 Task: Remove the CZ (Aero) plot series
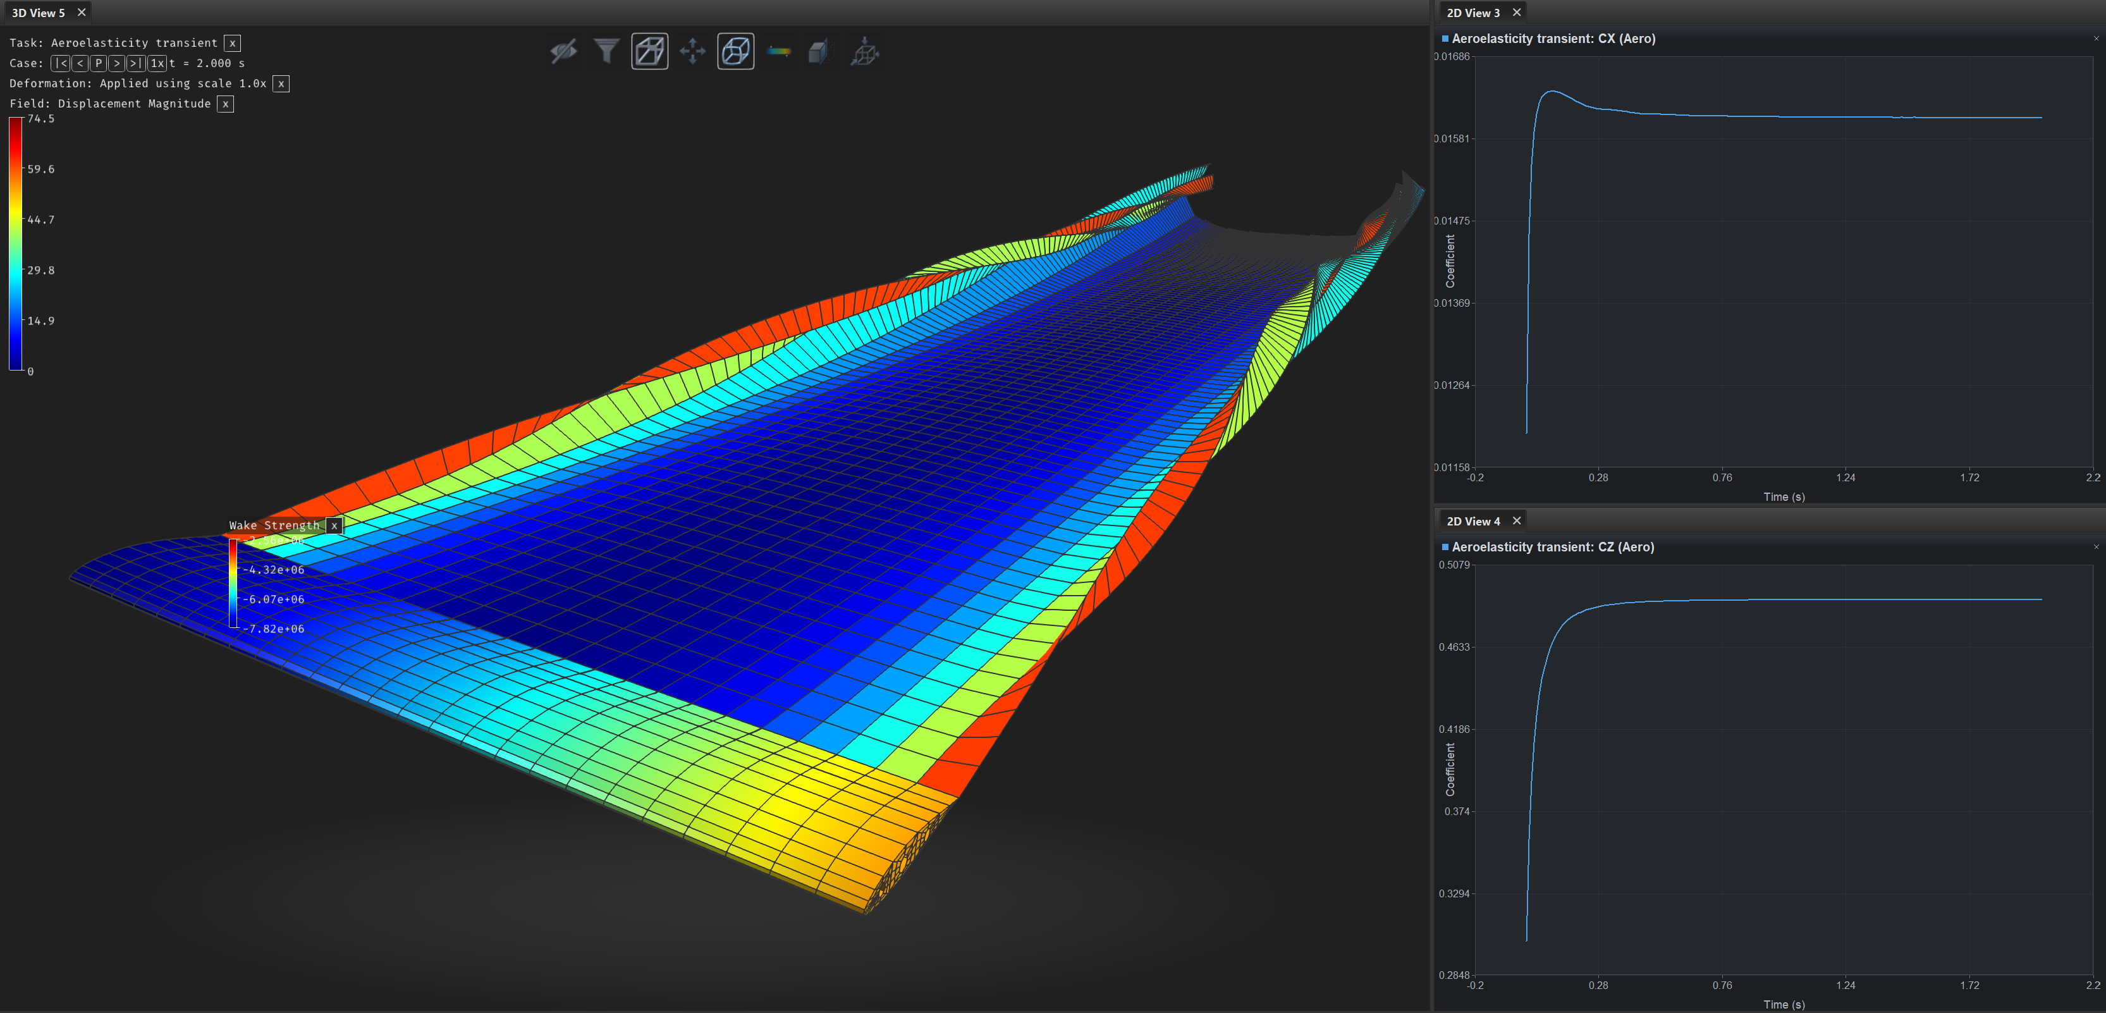coord(2095,547)
